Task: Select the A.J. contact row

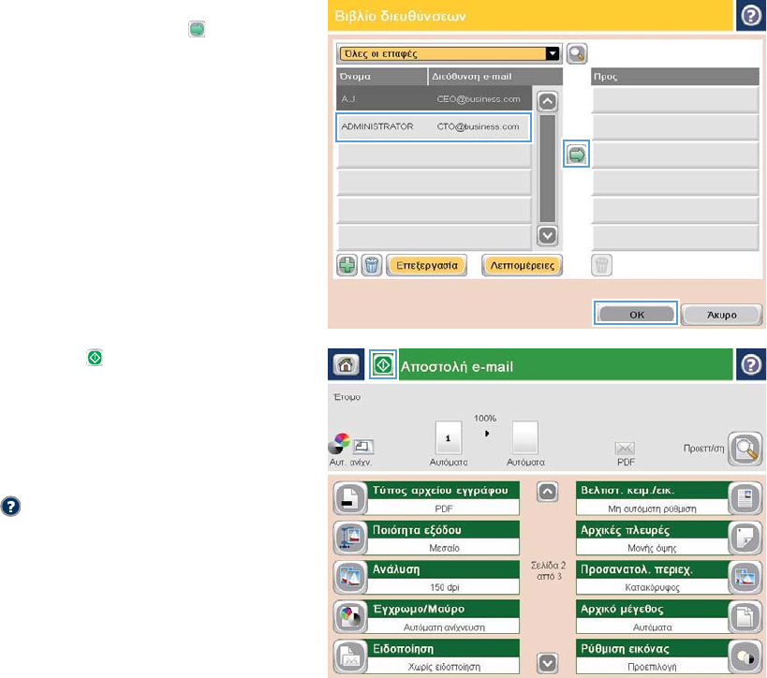Action: [x=434, y=99]
